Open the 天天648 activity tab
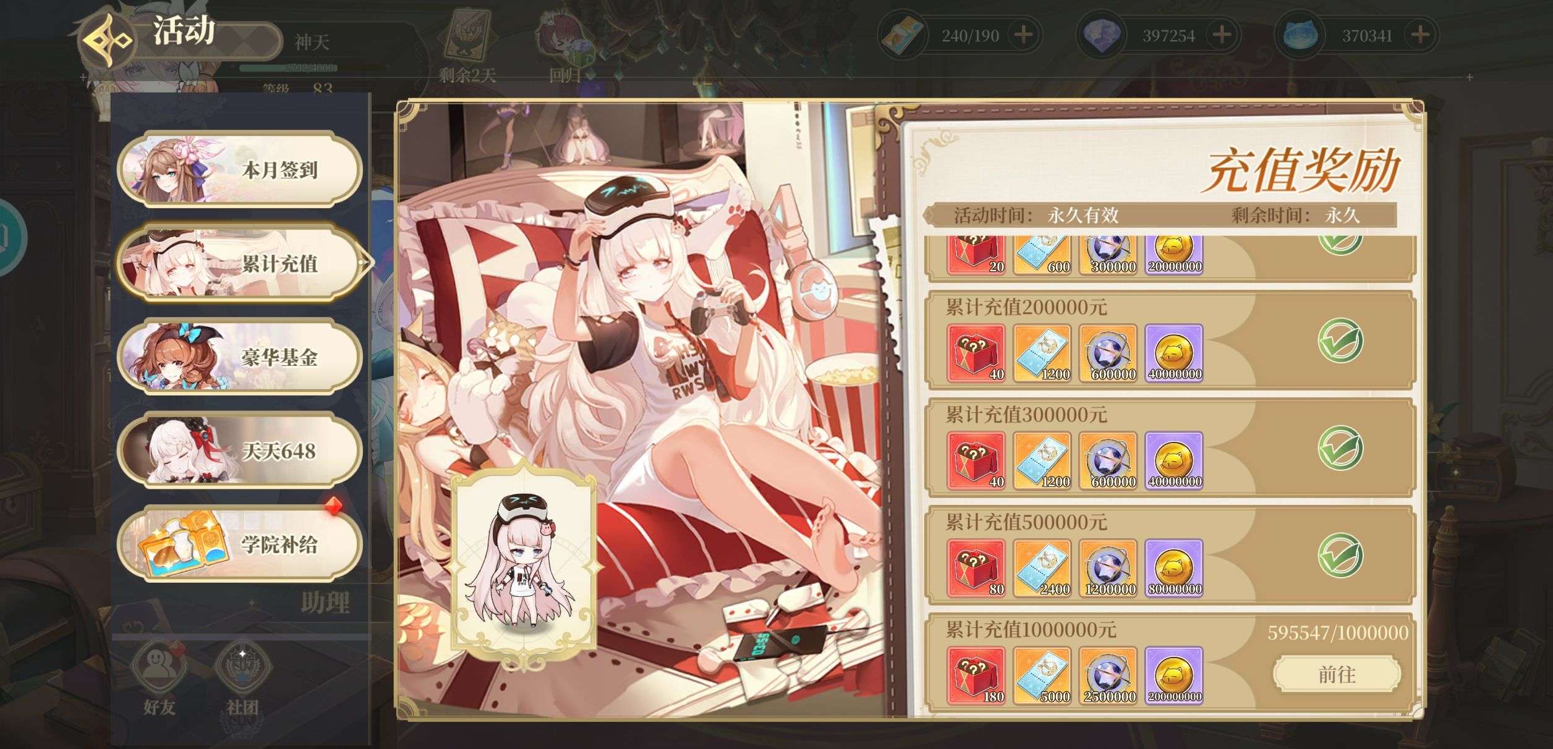This screenshot has height=749, width=1553. click(239, 451)
